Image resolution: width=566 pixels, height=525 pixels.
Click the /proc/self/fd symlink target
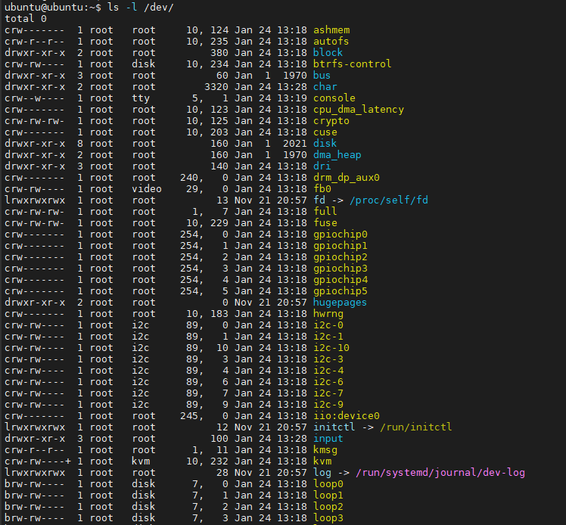pyautogui.click(x=393, y=200)
